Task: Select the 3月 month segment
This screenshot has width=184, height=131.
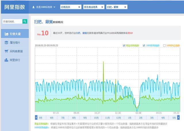Action: [152, 118]
